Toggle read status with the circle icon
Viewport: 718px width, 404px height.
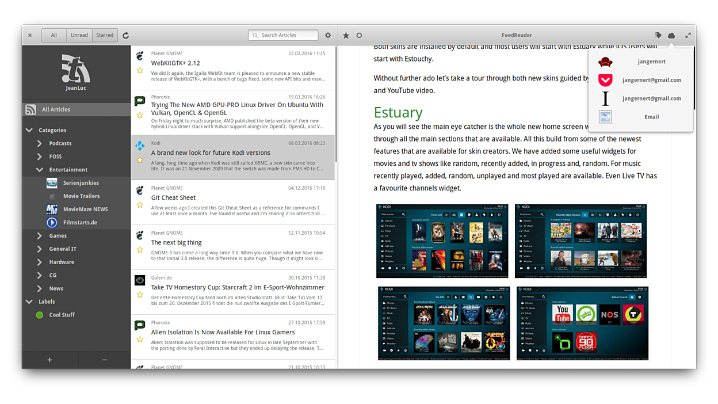click(359, 35)
